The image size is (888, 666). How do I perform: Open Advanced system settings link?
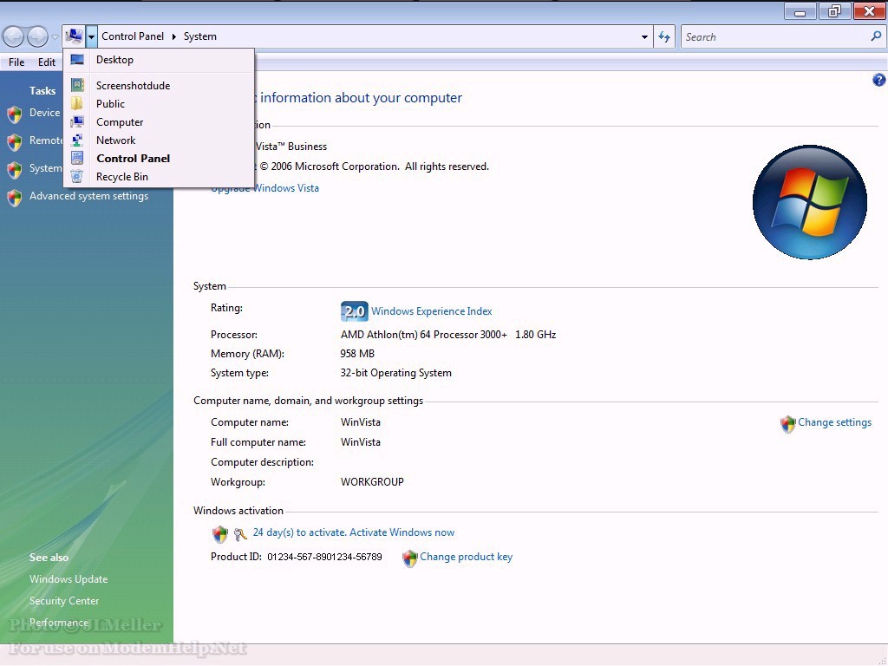pyautogui.click(x=89, y=196)
